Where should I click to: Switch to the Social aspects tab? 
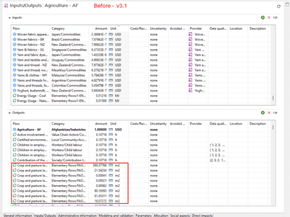[180, 215]
